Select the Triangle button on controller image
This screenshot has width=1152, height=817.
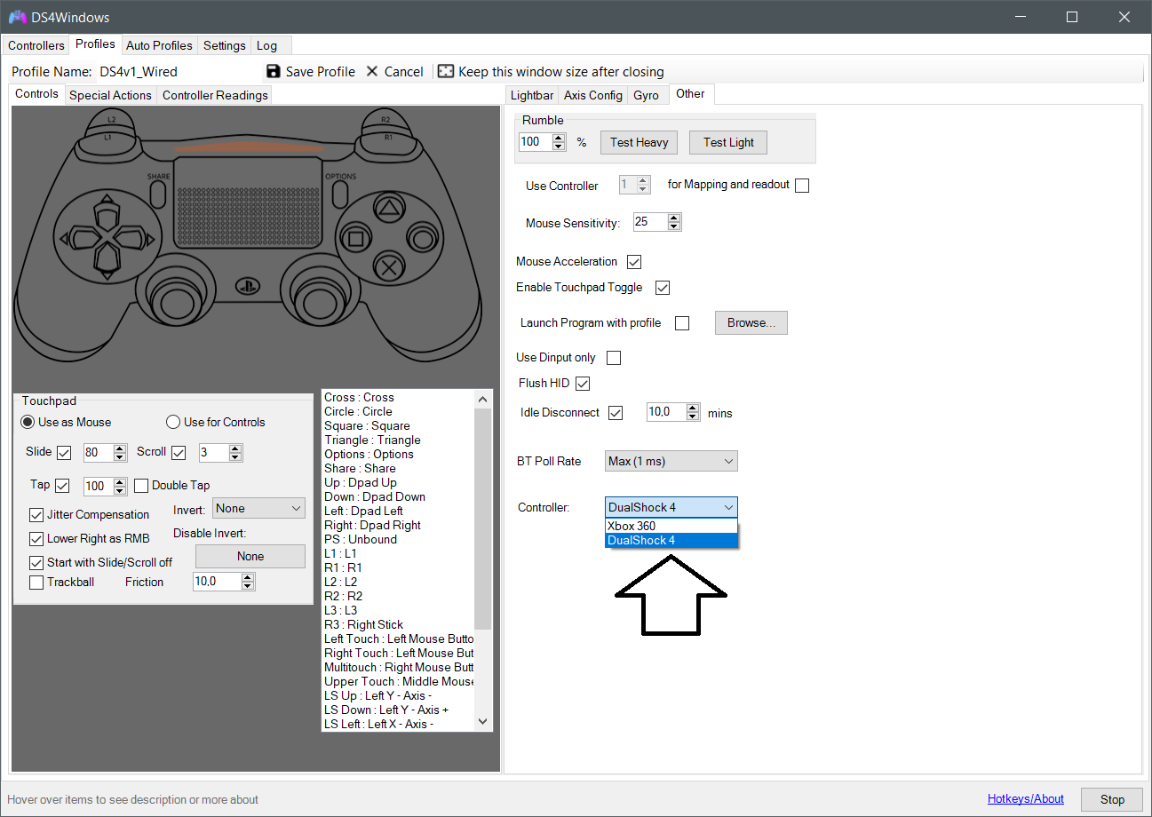pyautogui.click(x=388, y=210)
